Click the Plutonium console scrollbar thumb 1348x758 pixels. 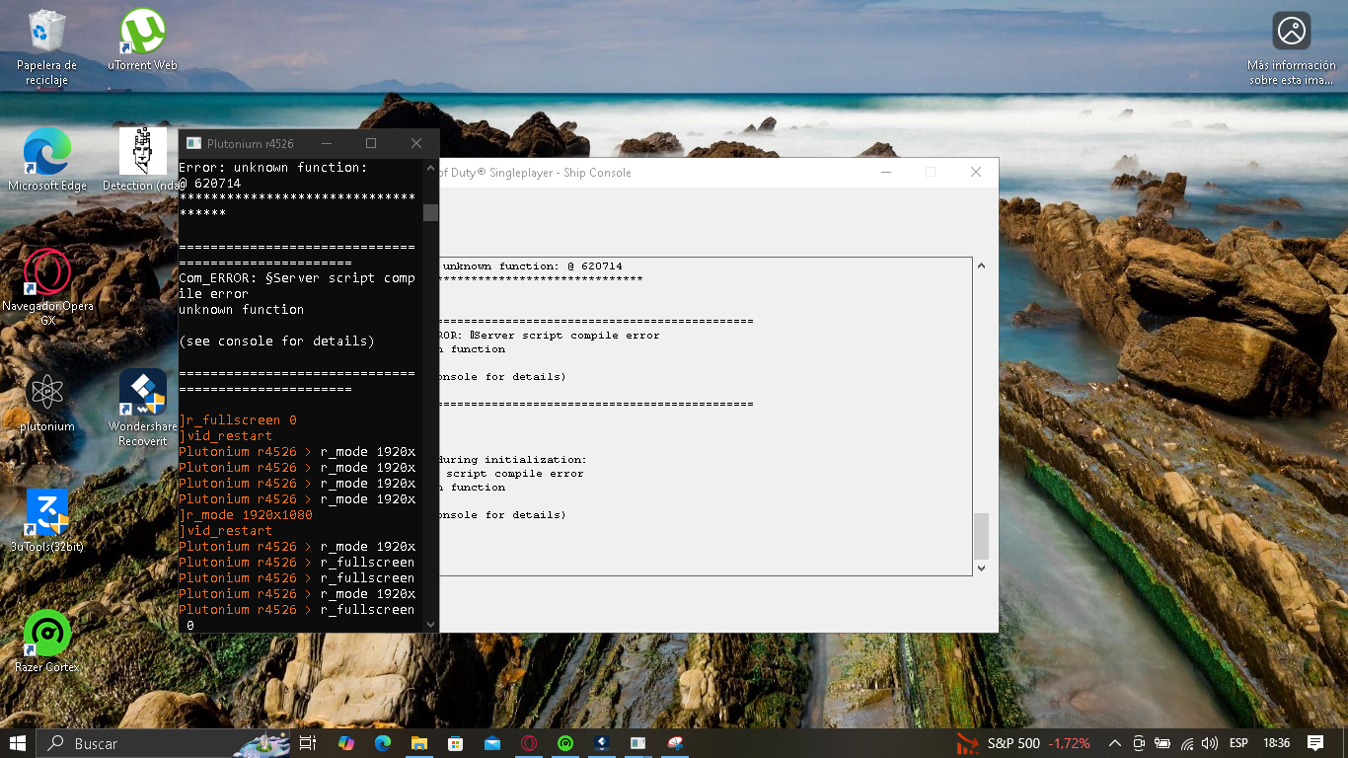click(430, 212)
